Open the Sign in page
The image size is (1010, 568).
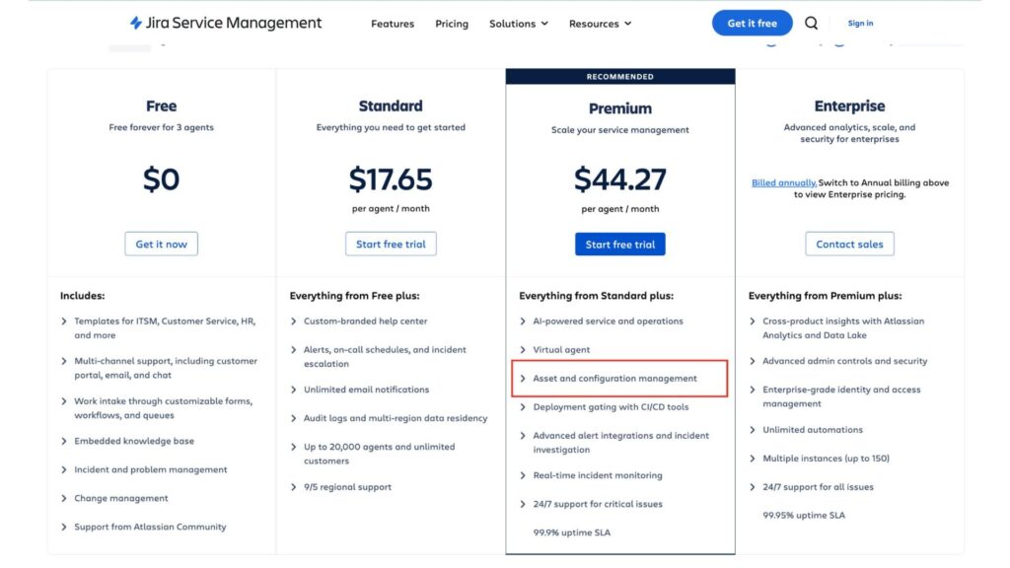(x=859, y=23)
